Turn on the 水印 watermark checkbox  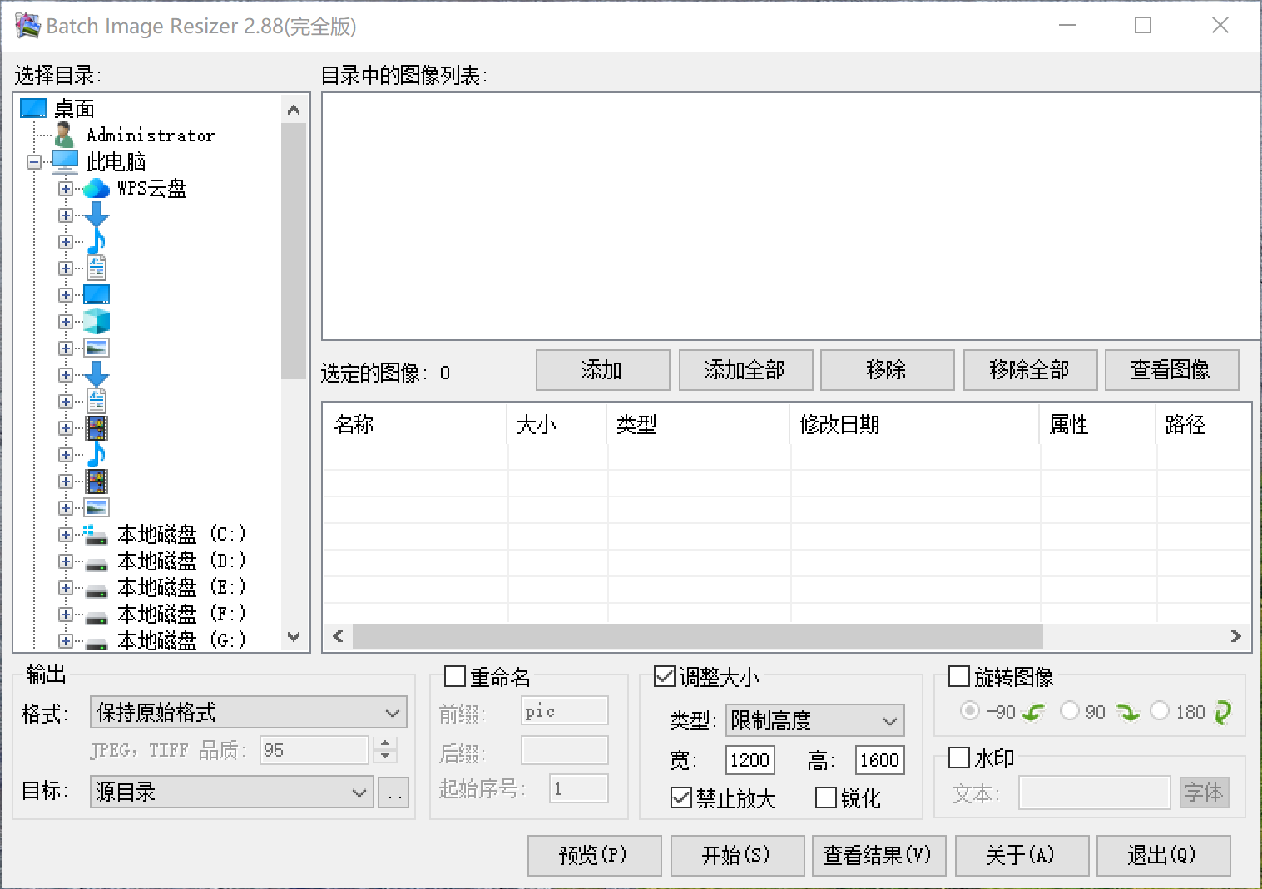(959, 758)
